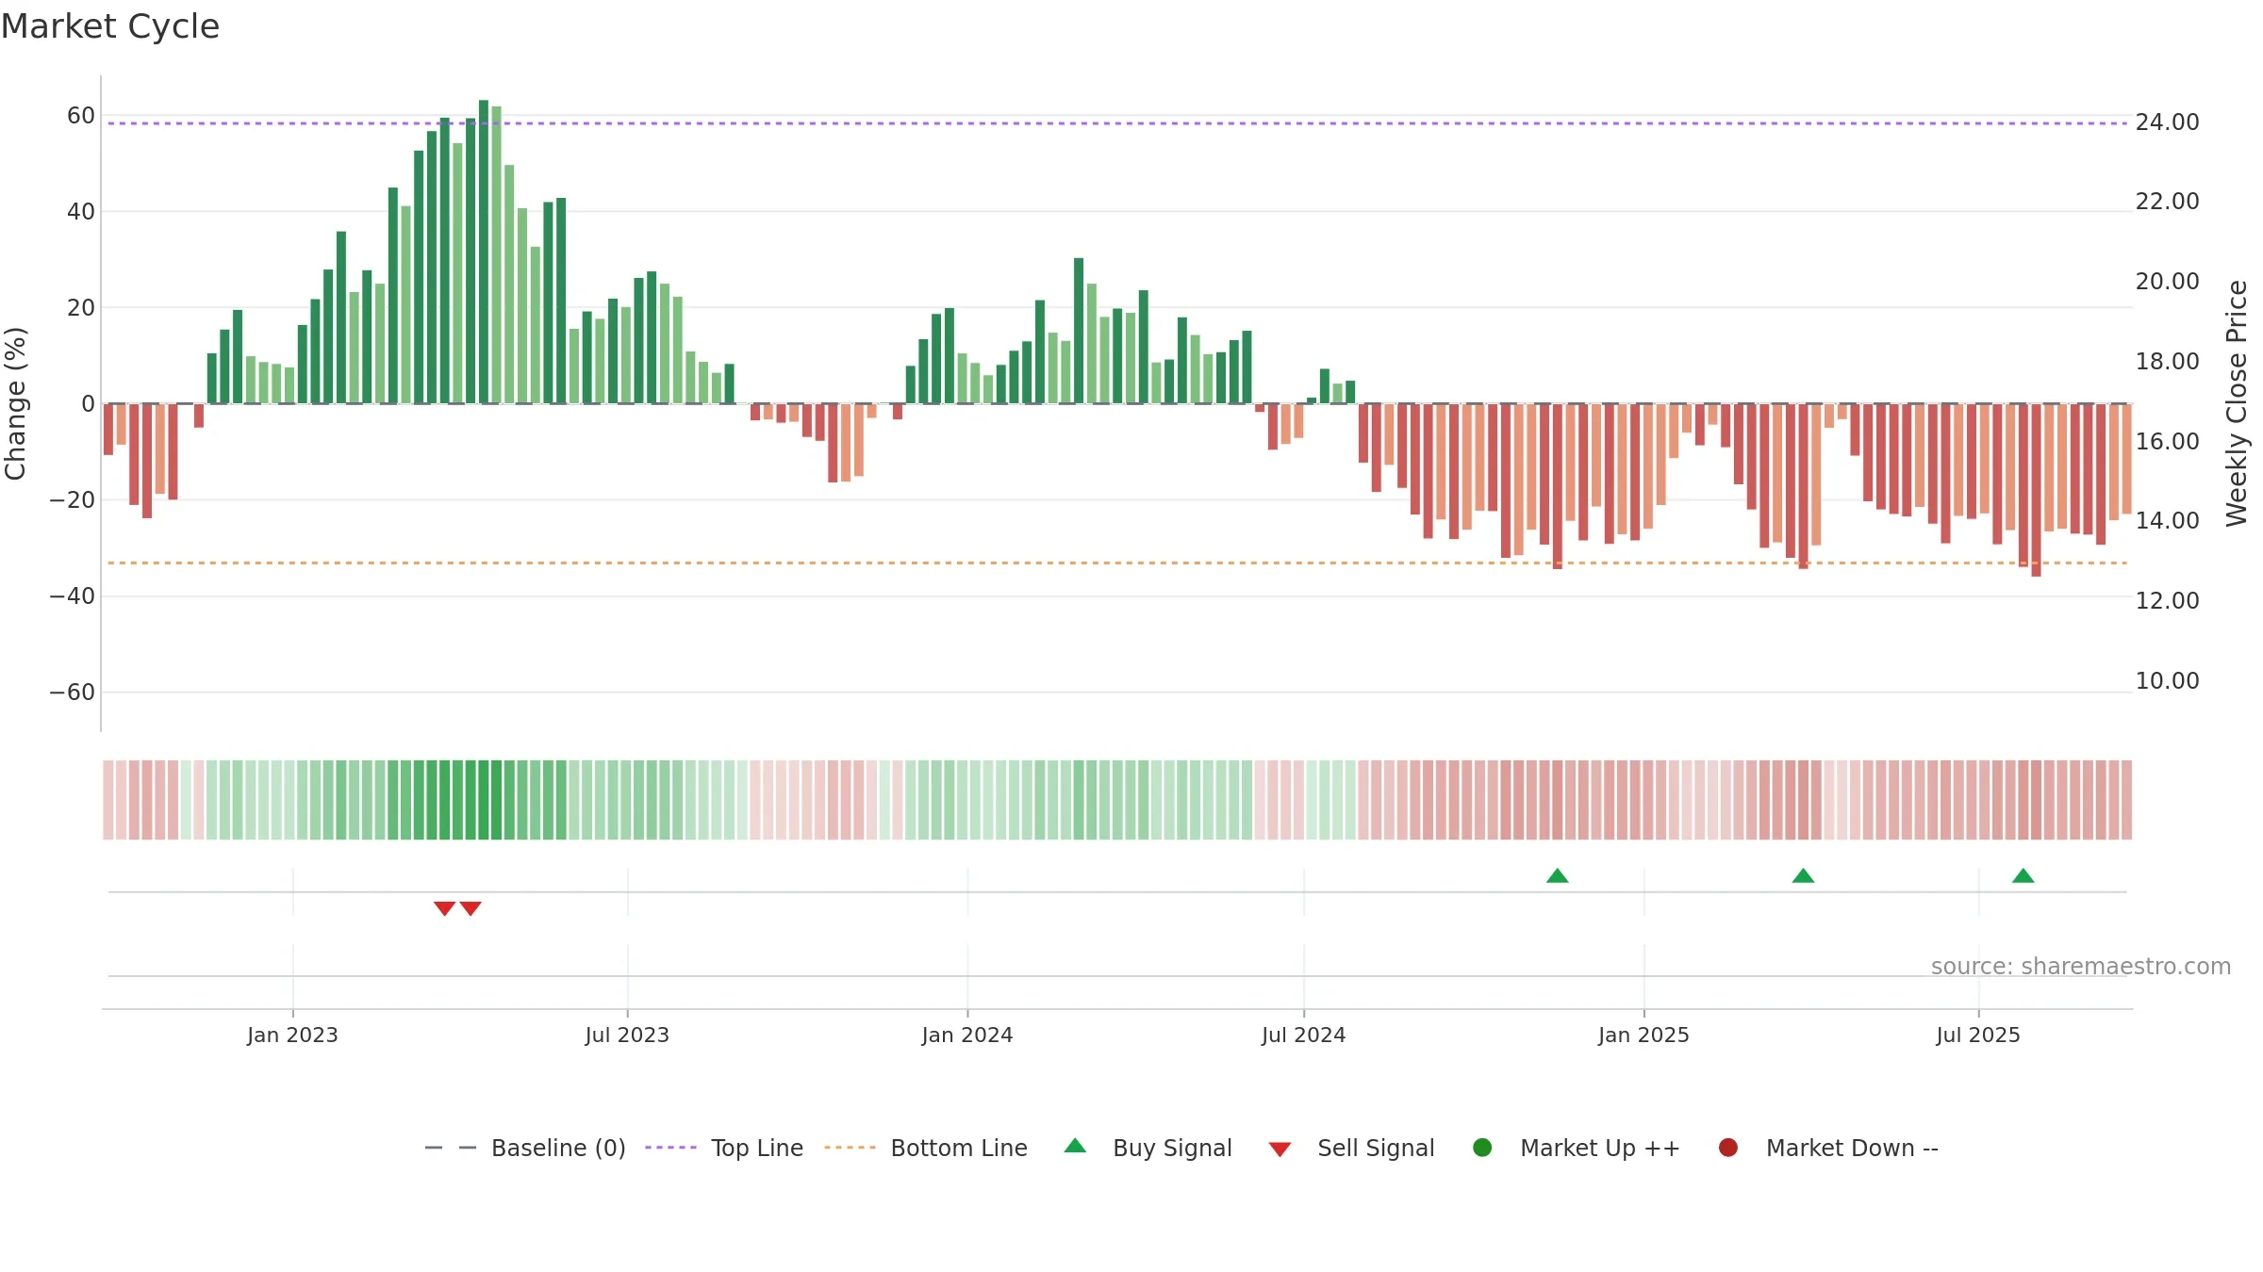Select the buy signal triangle after Jan 2025
This screenshot has height=1272, width=2263.
[x=1803, y=875]
